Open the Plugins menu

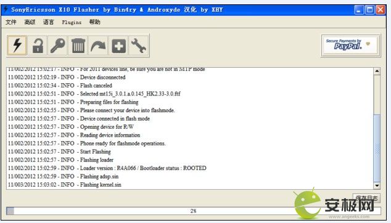point(72,22)
